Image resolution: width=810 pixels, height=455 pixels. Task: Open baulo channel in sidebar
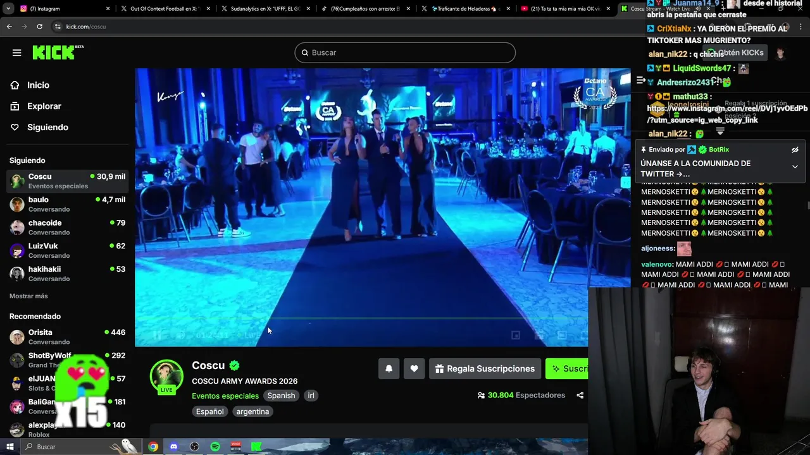[67, 204]
